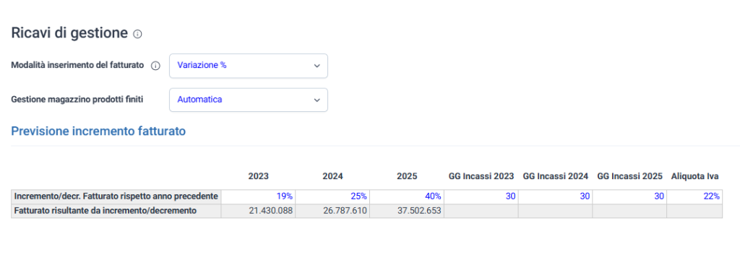
Task: Edit the 40% increment cell for 2025
Action: [406, 196]
